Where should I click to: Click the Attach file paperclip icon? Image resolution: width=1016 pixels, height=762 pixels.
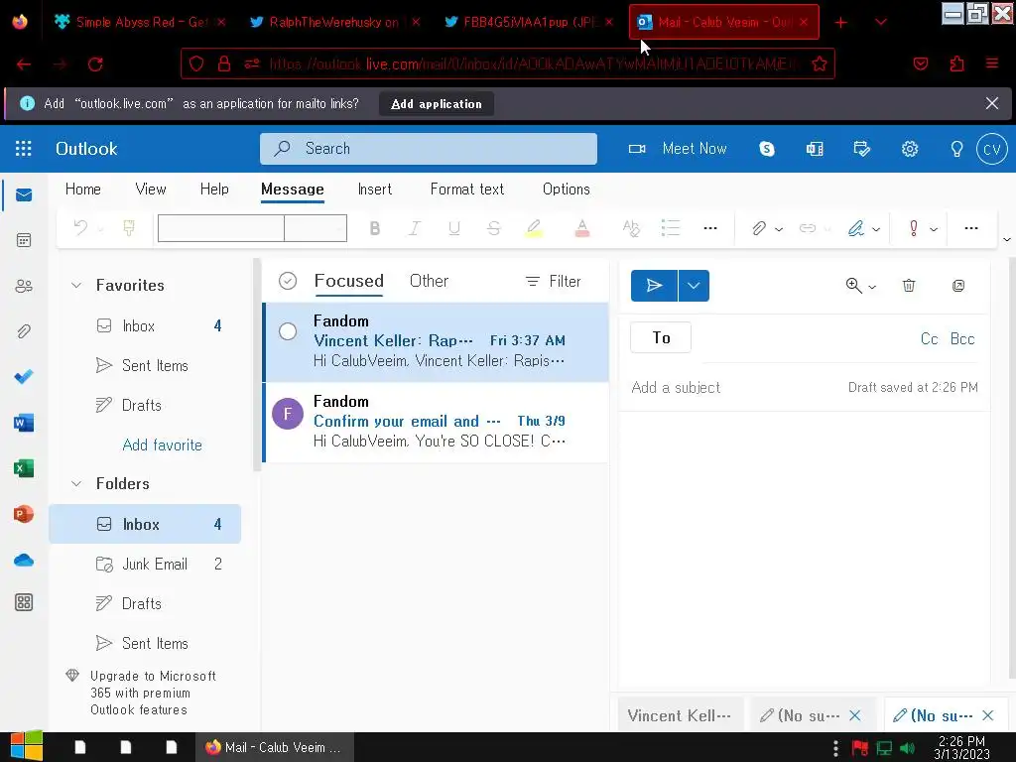coord(759,228)
